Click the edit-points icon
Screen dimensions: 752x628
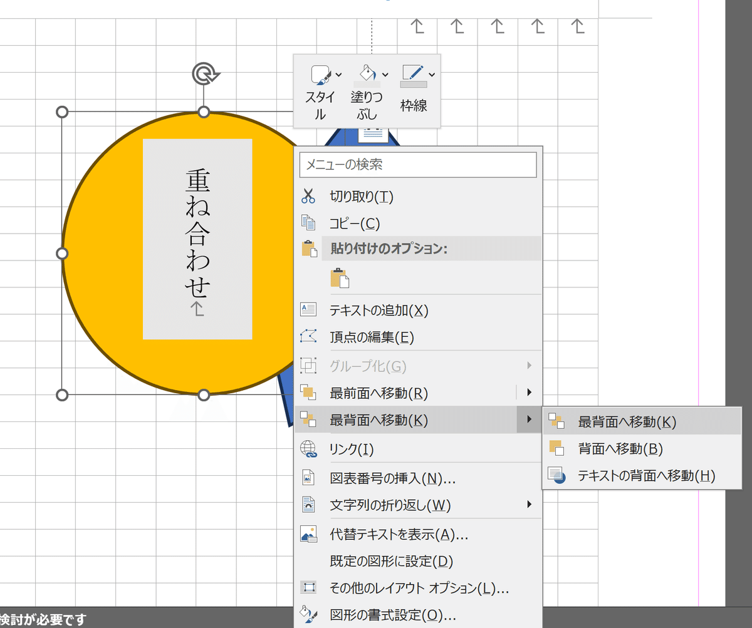click(308, 337)
